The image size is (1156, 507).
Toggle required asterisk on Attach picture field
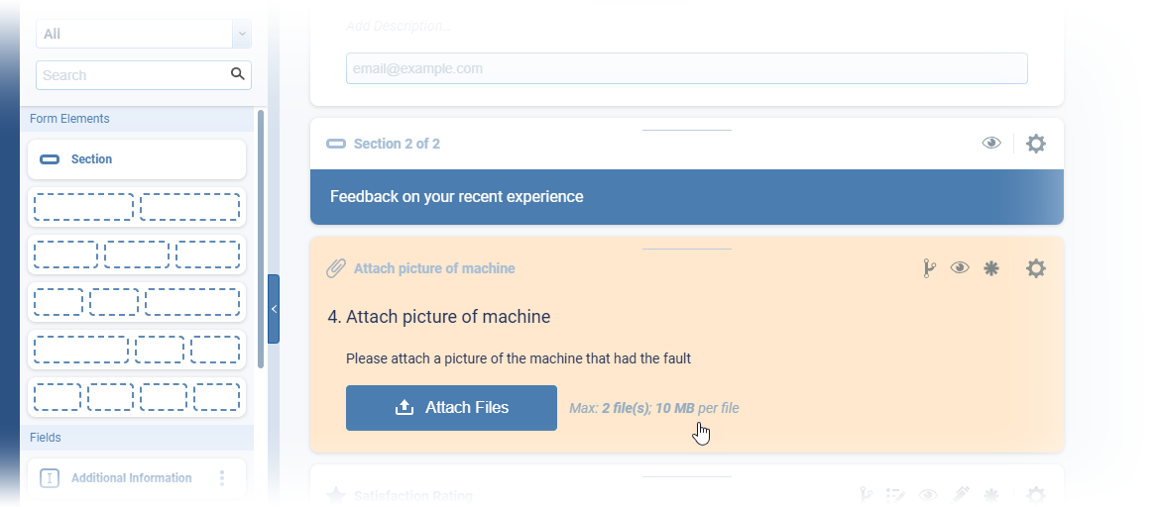[x=990, y=268]
